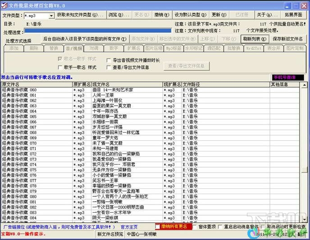Enable 歌手—歌名 样式 checkbox
The image size is (310, 240).
60,67
